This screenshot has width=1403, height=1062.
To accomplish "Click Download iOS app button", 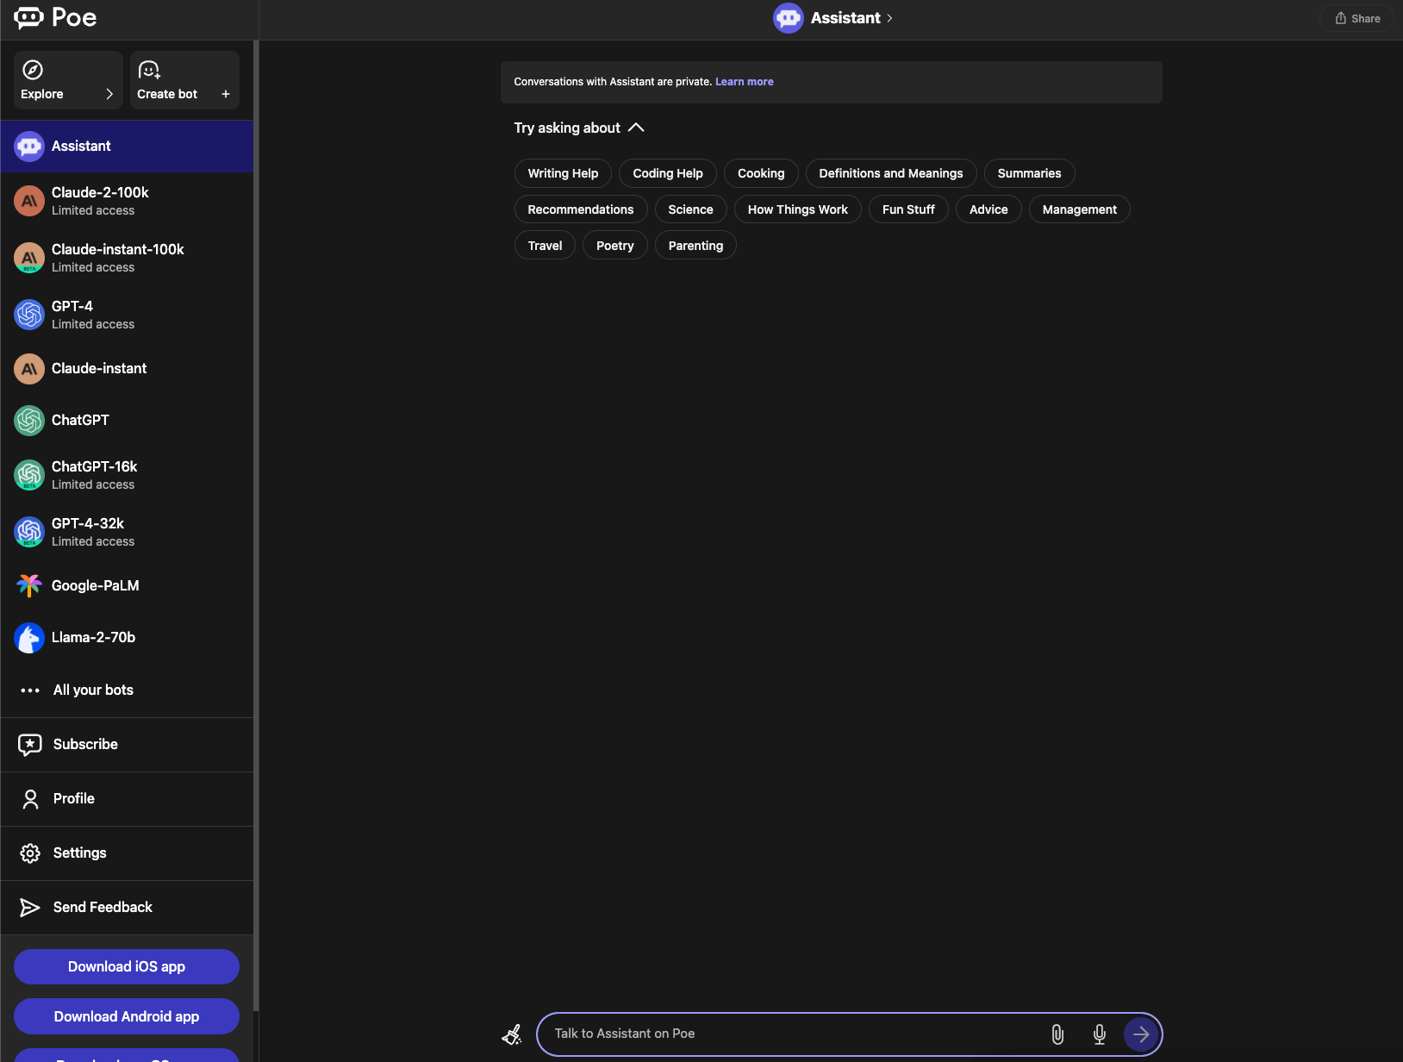I will click(127, 966).
